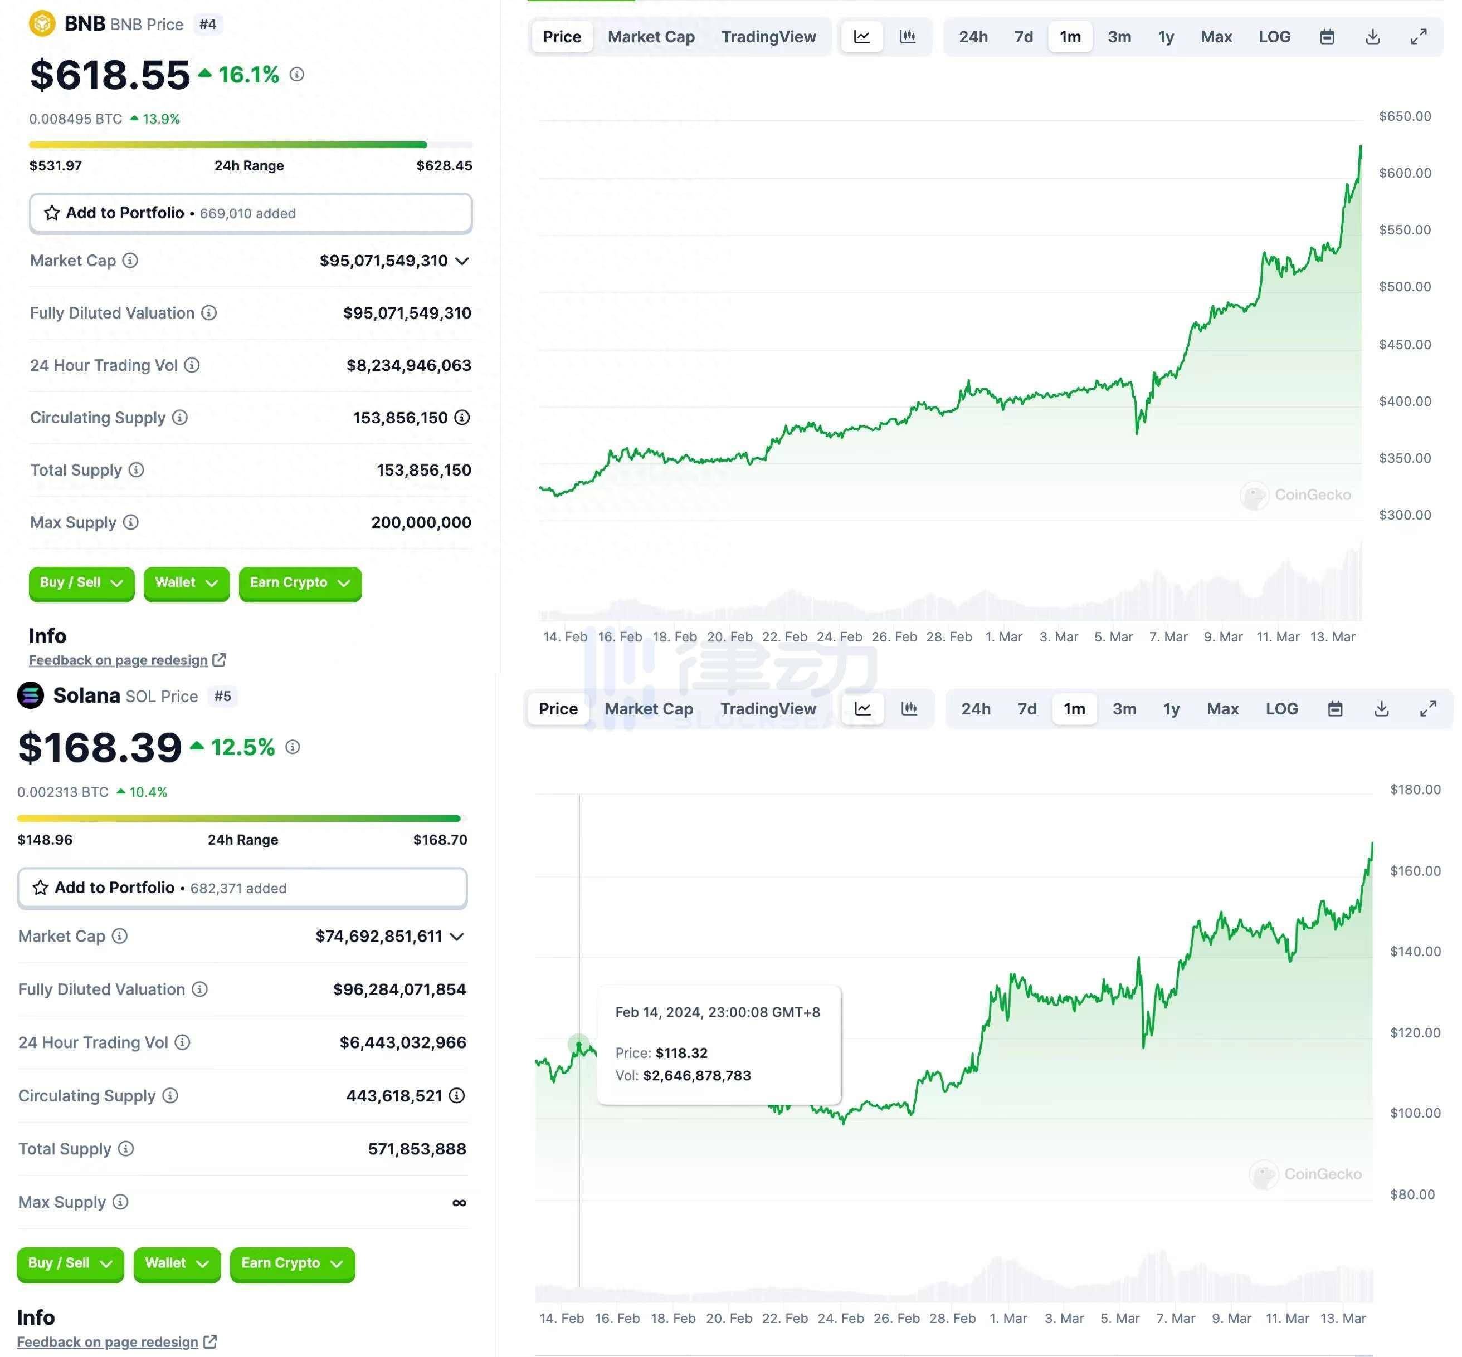Expand the BNB chart to fullscreen

(x=1419, y=37)
